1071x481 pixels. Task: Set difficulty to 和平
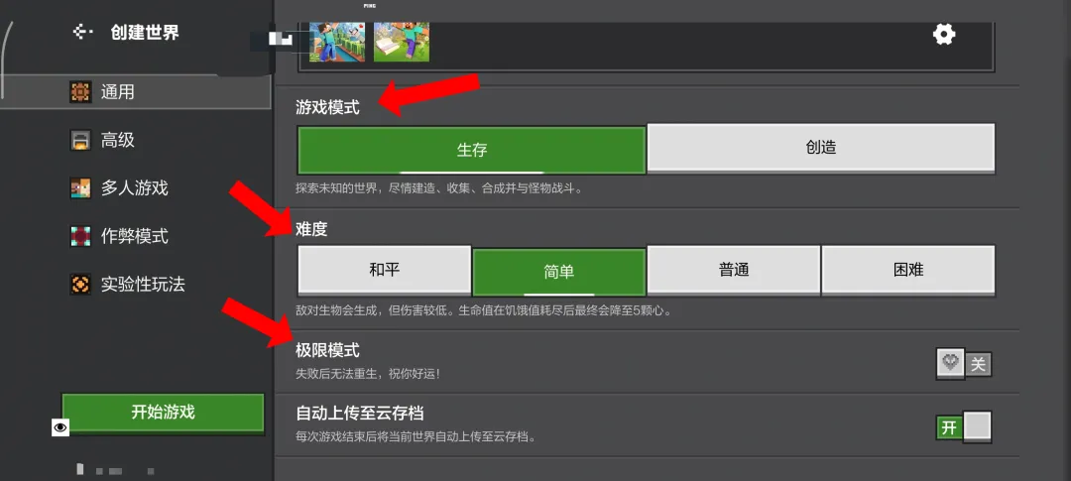385,270
